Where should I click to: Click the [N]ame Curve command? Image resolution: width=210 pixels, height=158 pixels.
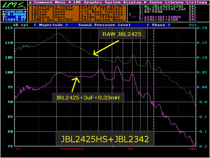pyautogui.click(x=49, y=14)
